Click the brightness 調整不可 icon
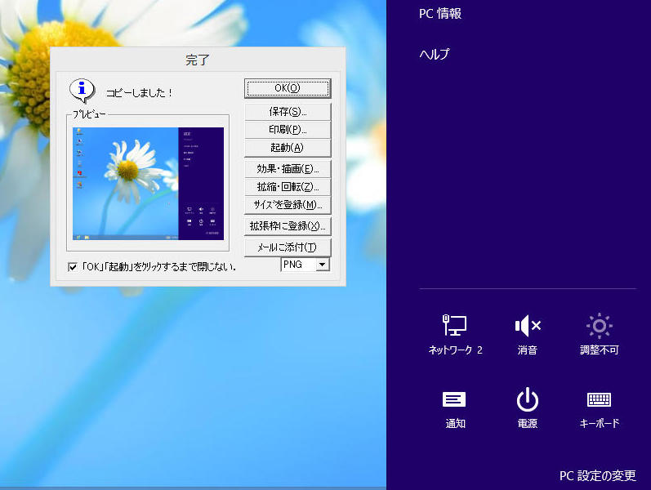This screenshot has width=651, height=490. (x=599, y=327)
